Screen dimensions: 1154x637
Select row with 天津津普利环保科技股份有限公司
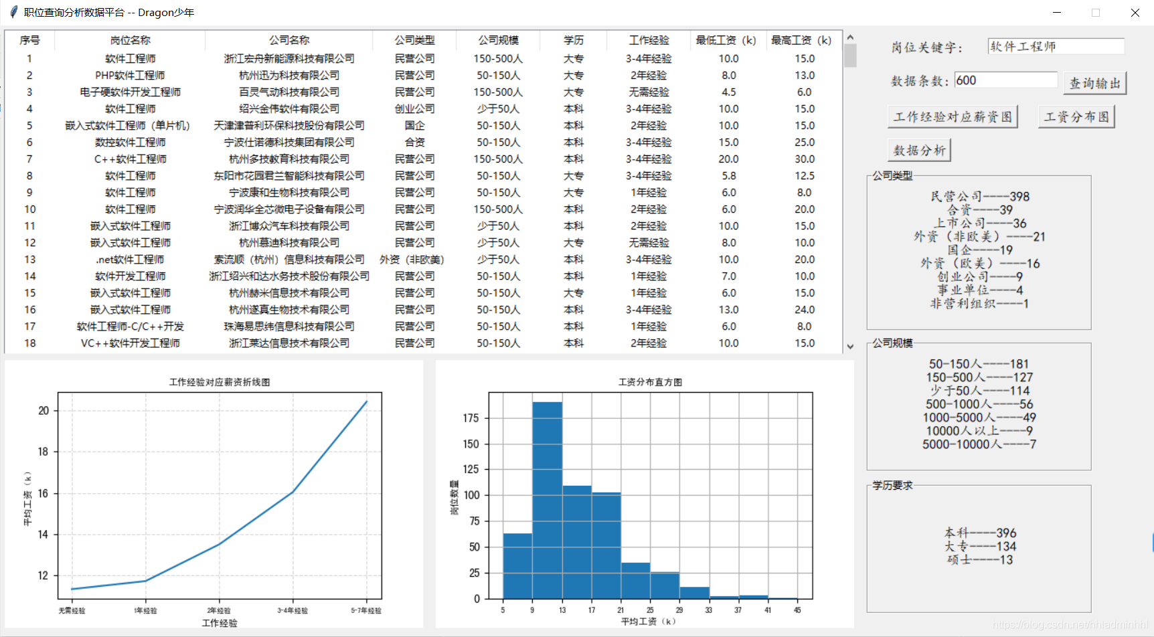(288, 126)
